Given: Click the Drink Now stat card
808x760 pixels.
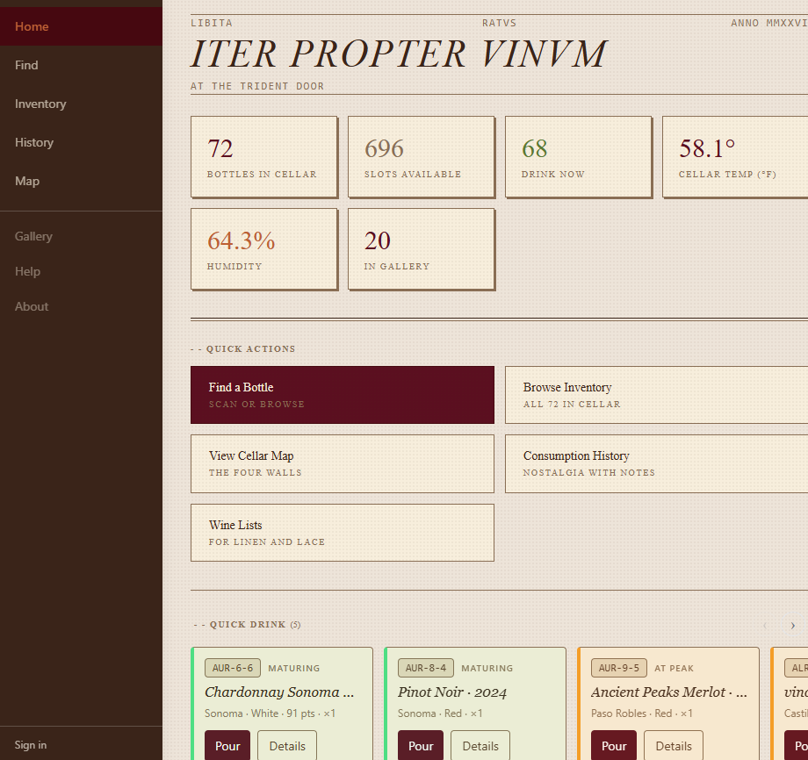Looking at the screenshot, I should 578,156.
